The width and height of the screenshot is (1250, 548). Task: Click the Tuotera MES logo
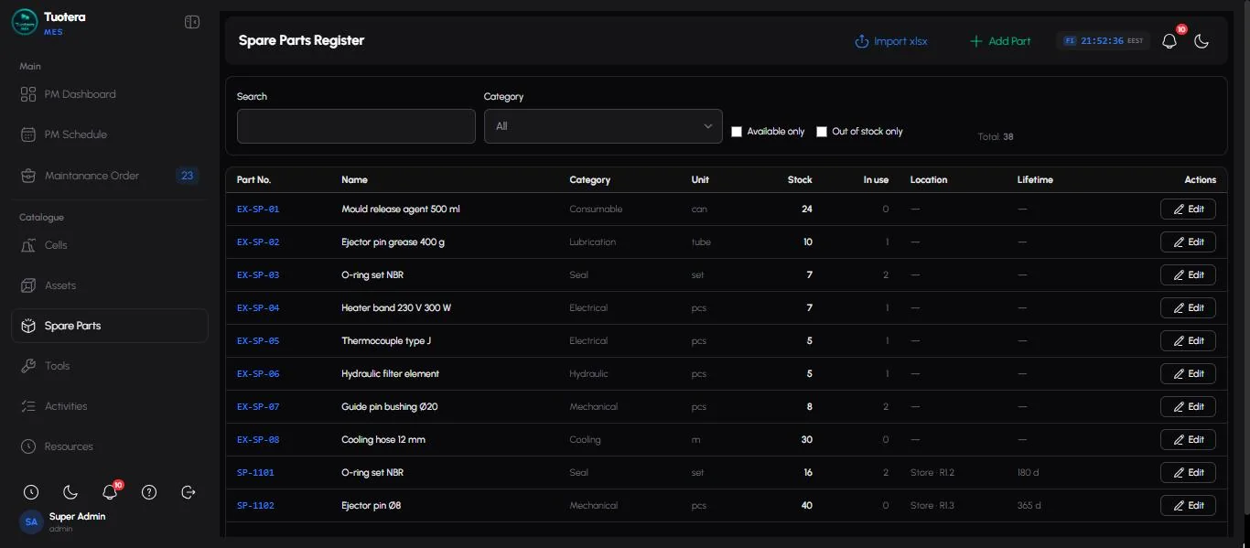(x=25, y=22)
